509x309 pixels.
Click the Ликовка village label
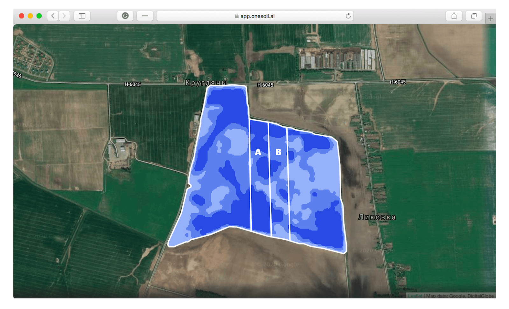click(x=377, y=217)
